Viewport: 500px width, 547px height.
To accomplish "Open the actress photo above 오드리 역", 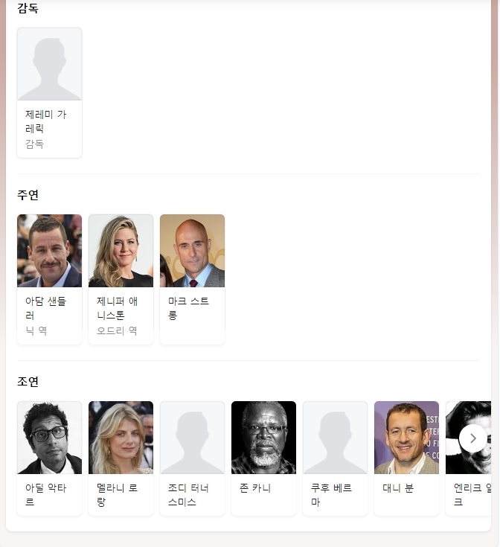I will (121, 251).
